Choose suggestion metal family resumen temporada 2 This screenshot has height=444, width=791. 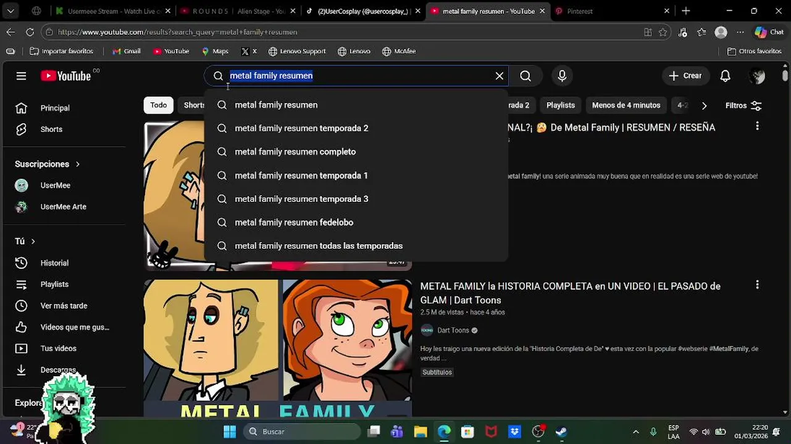coord(356,128)
